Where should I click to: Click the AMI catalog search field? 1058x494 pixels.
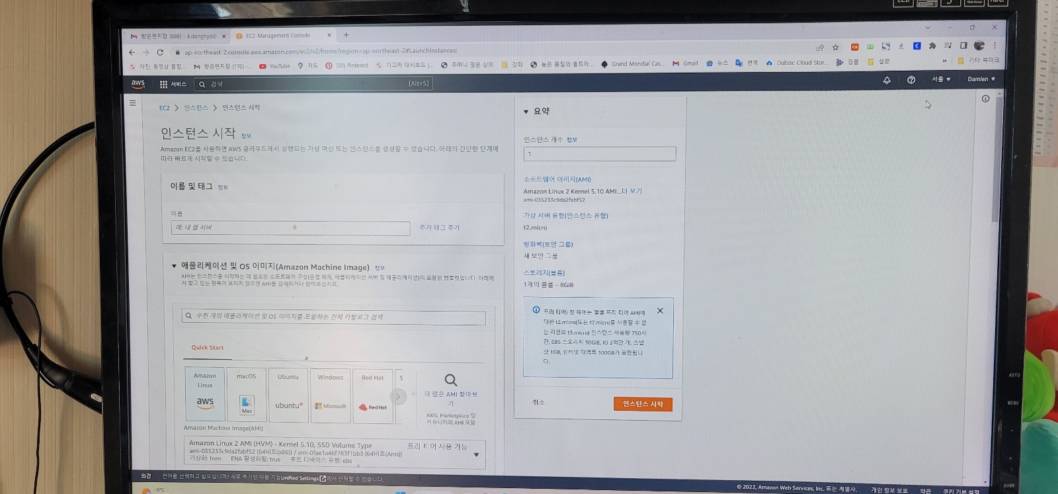tap(333, 317)
